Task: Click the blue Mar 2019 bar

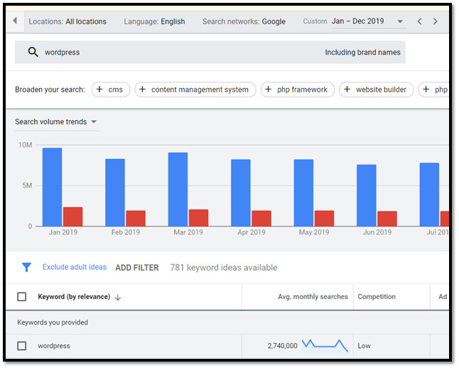Action: coord(178,190)
